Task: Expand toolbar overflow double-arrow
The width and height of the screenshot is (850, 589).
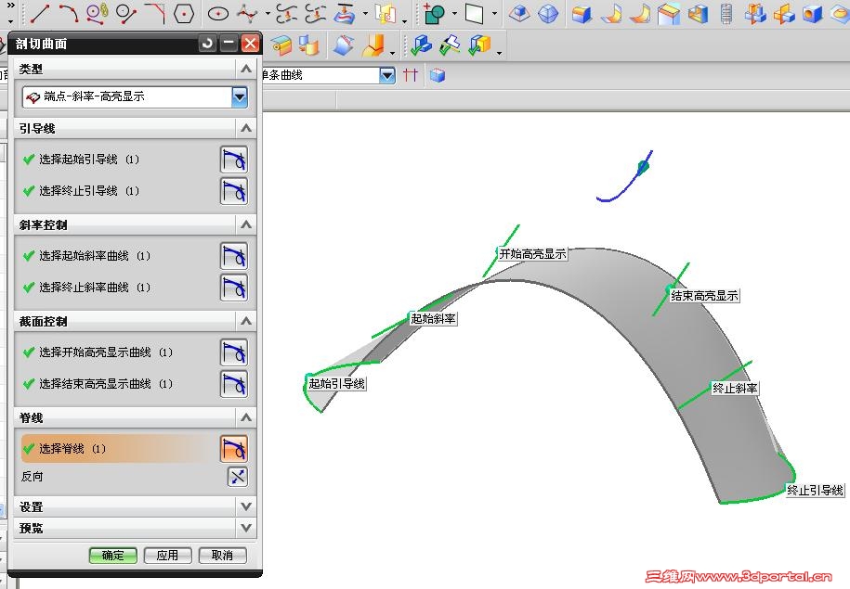Action: (10, 6)
